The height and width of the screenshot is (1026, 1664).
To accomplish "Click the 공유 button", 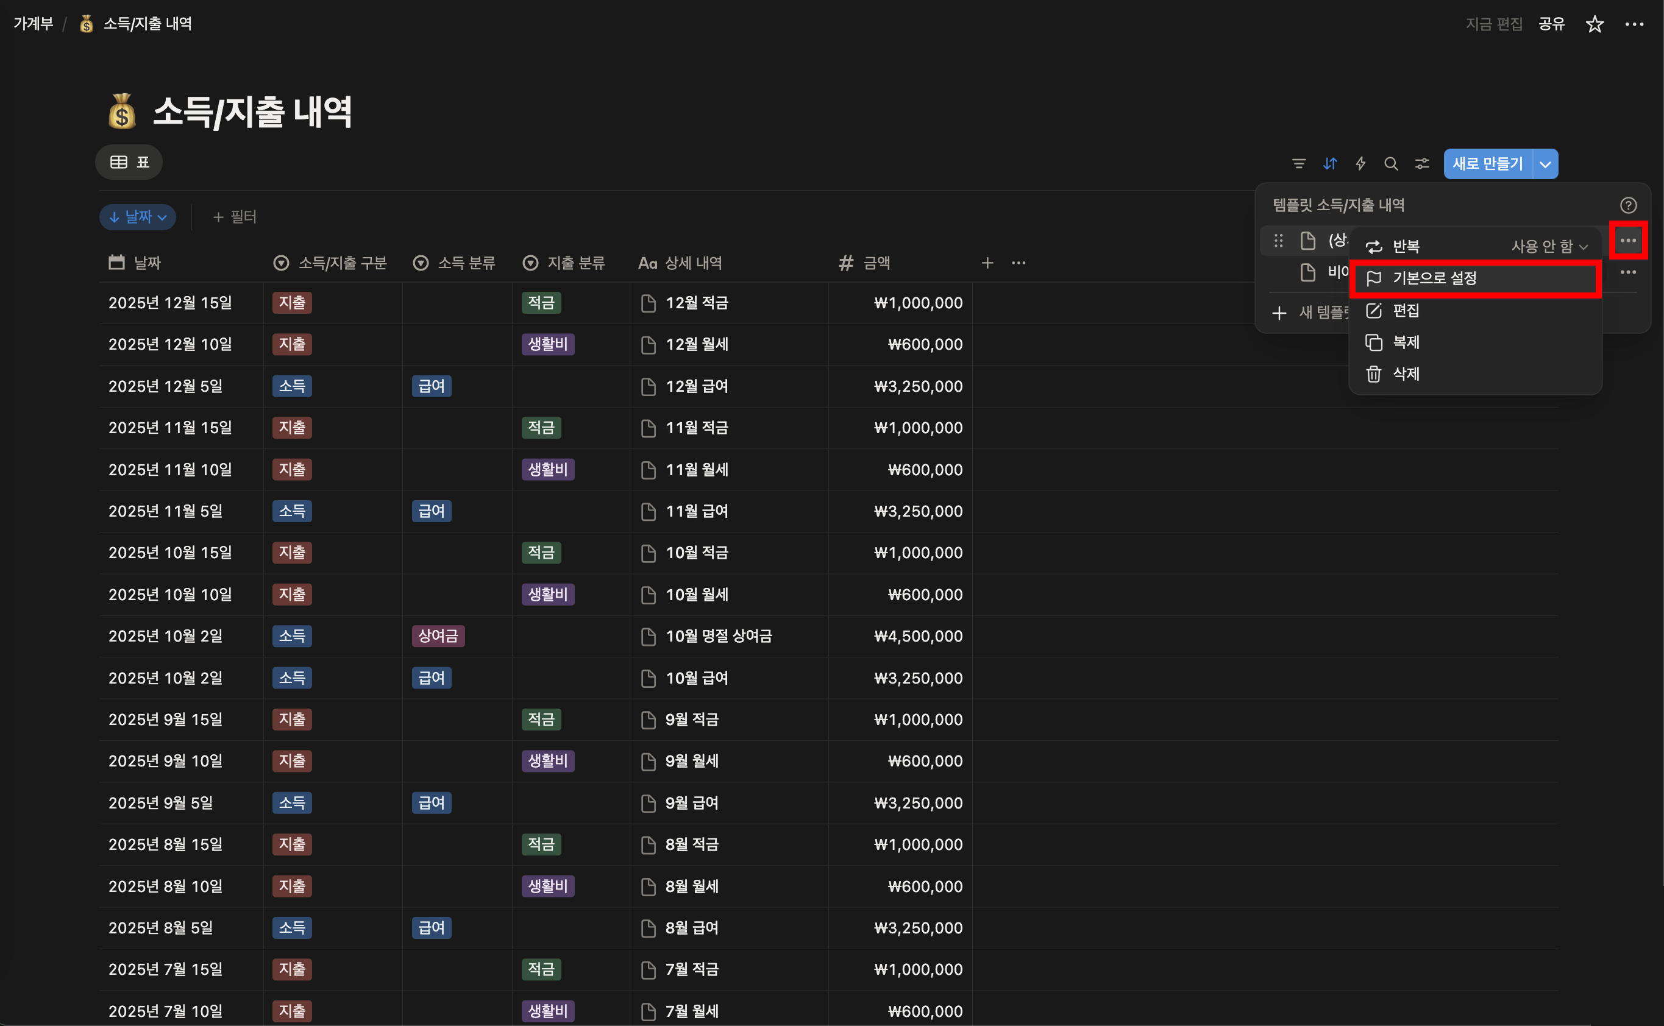I will tap(1551, 24).
